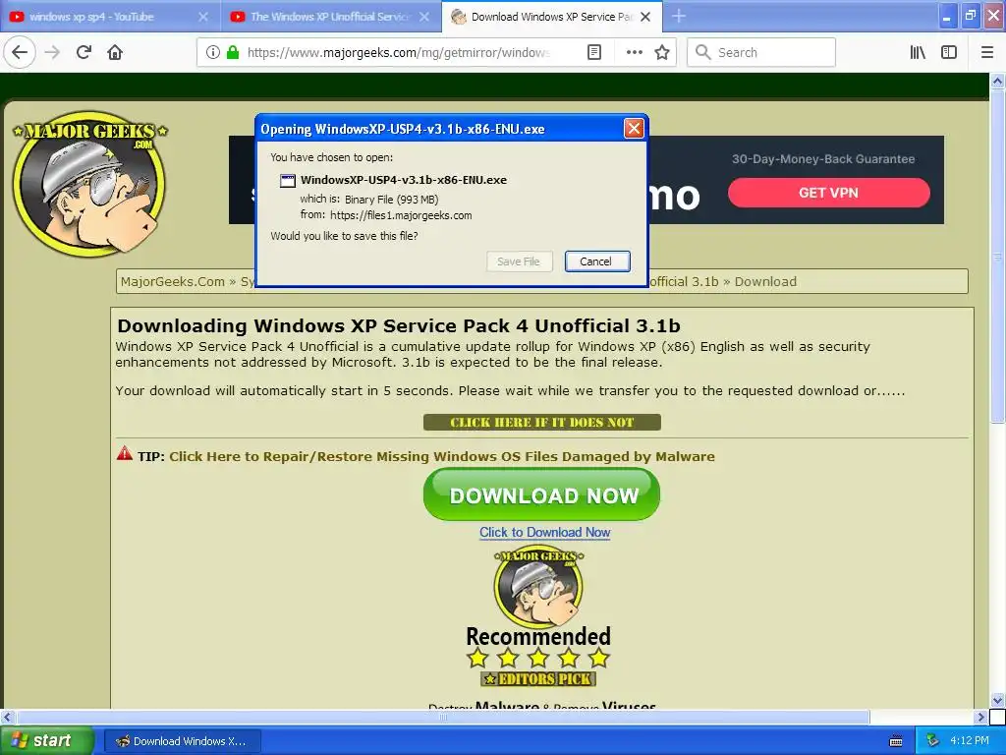The image size is (1006, 755).
Task: Go back with the browser back arrow
Action: [20, 52]
